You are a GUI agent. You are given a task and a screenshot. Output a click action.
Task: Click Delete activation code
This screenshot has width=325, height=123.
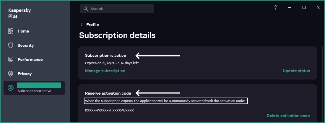pyautogui.click(x=288, y=116)
